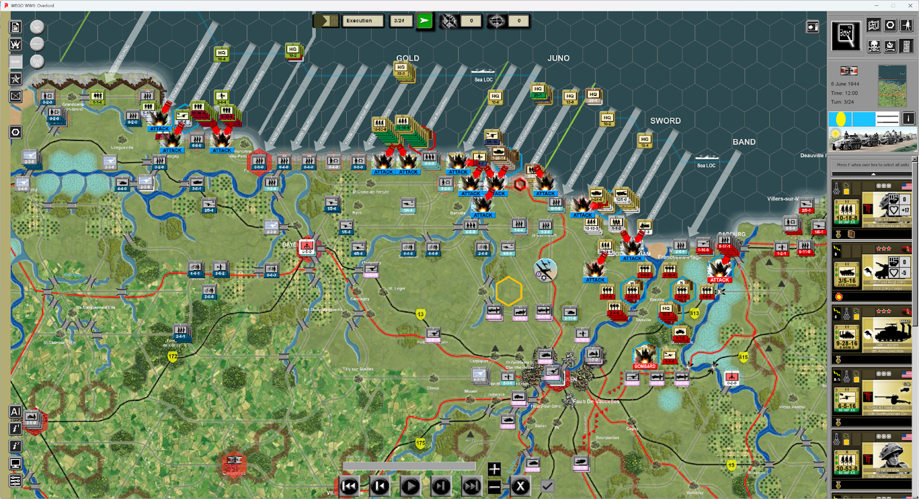
Task: Click the soldier silhouette icon in top-right panel
Action: [x=906, y=25]
